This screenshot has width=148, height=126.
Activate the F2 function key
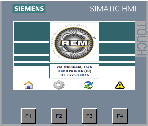(59, 116)
